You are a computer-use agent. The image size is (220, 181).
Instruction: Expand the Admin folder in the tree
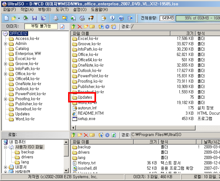[5, 44]
